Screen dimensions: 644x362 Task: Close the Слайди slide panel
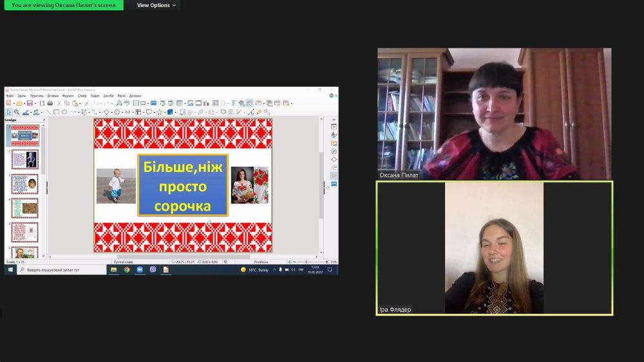coord(44,120)
